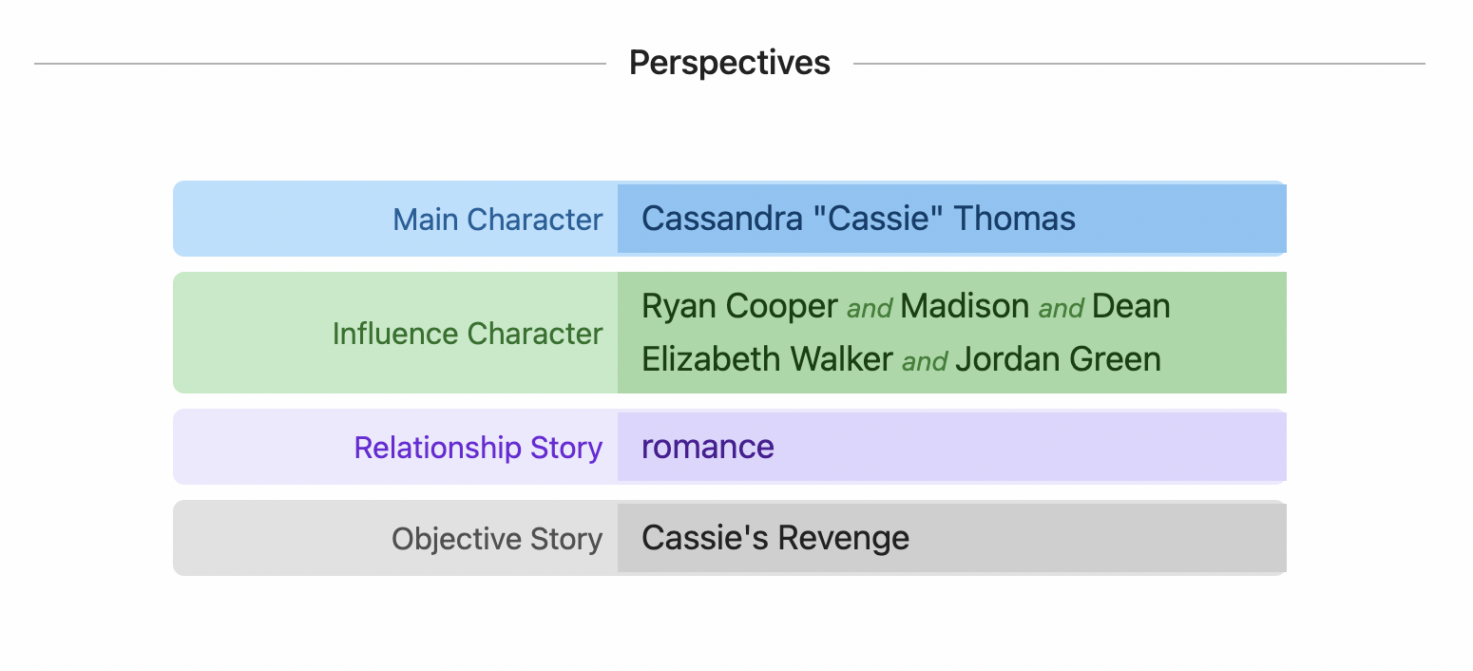Viewport: 1473px width, 671px height.
Task: Select Madison in Influence Character row
Action: (x=965, y=306)
